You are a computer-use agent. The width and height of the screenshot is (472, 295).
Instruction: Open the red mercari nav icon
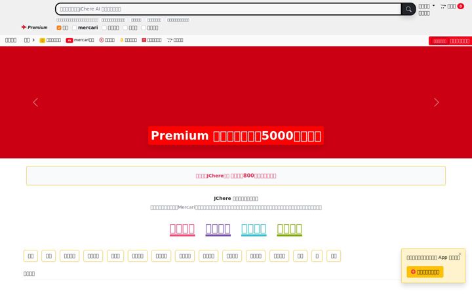pos(69,41)
